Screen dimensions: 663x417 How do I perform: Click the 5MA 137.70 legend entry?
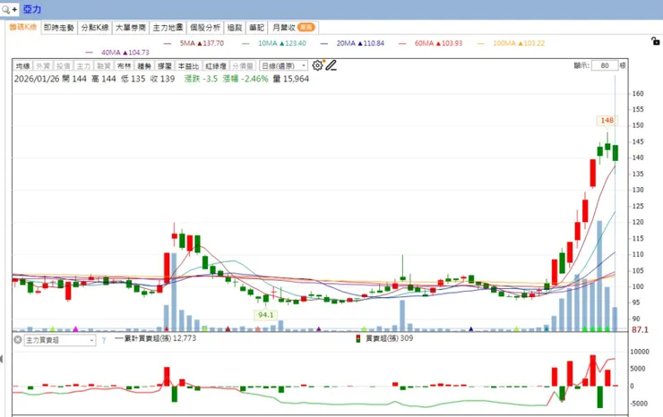coord(194,43)
